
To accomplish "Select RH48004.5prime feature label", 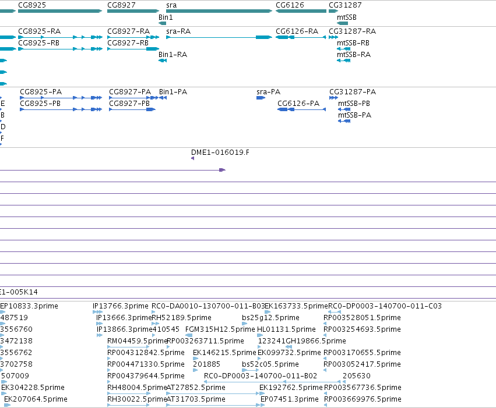I will click(137, 388).
